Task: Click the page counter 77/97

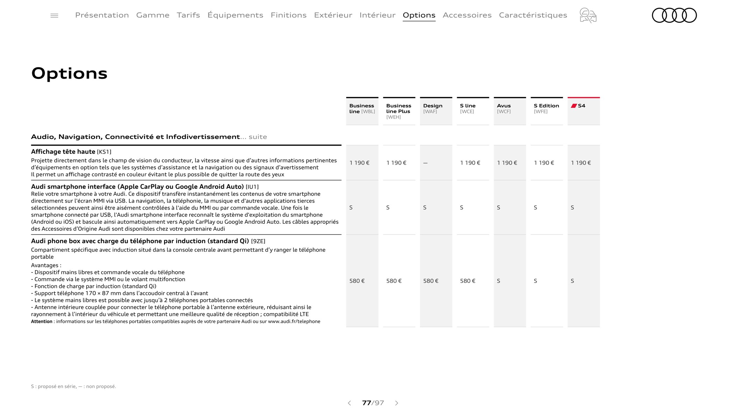Action: coord(373,403)
